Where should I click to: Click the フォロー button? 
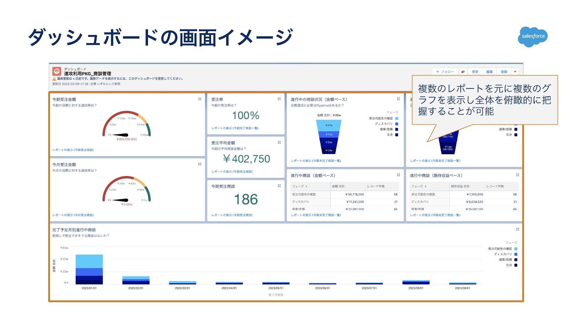(445, 72)
